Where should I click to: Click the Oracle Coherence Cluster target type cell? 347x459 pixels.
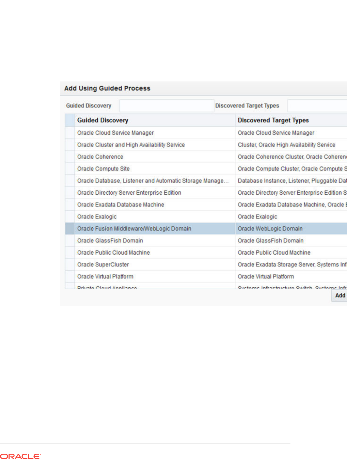coord(291,157)
